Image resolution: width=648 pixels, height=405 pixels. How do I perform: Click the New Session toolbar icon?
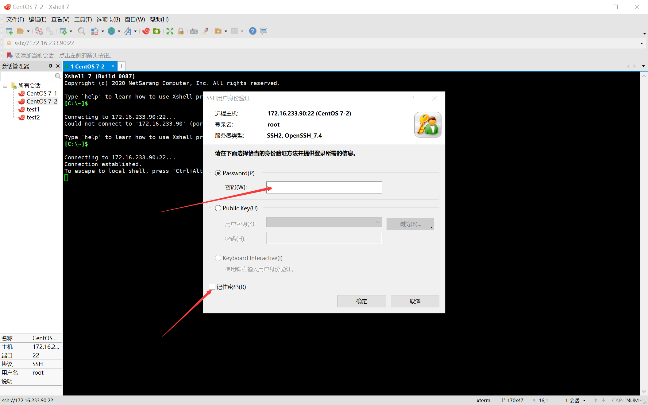[x=9, y=31]
